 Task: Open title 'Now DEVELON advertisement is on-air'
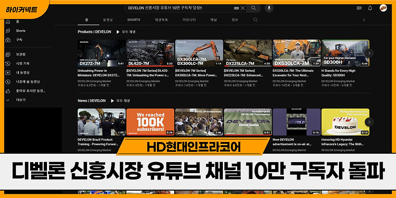(x=292, y=142)
